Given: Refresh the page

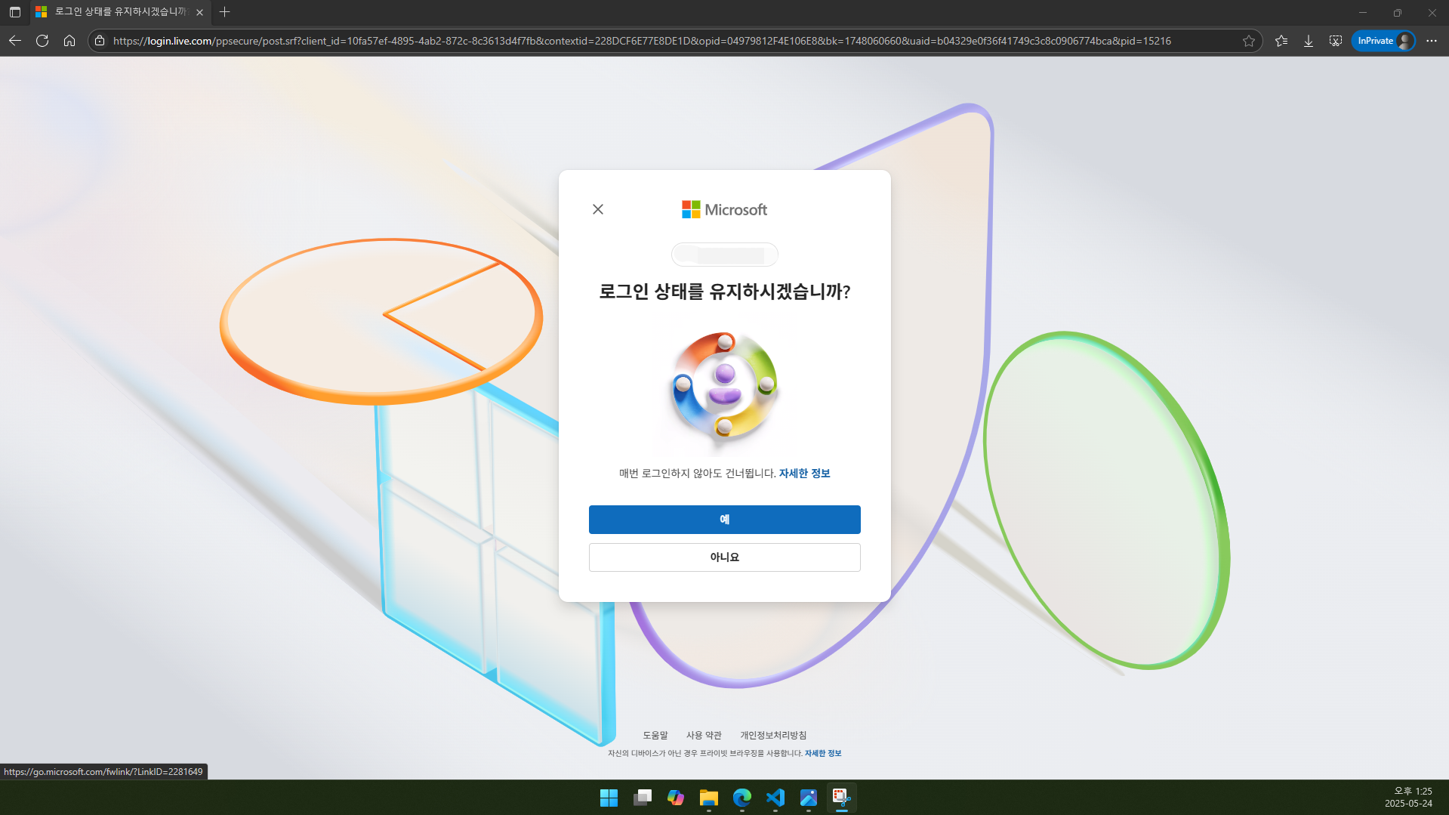Looking at the screenshot, I should (x=42, y=41).
